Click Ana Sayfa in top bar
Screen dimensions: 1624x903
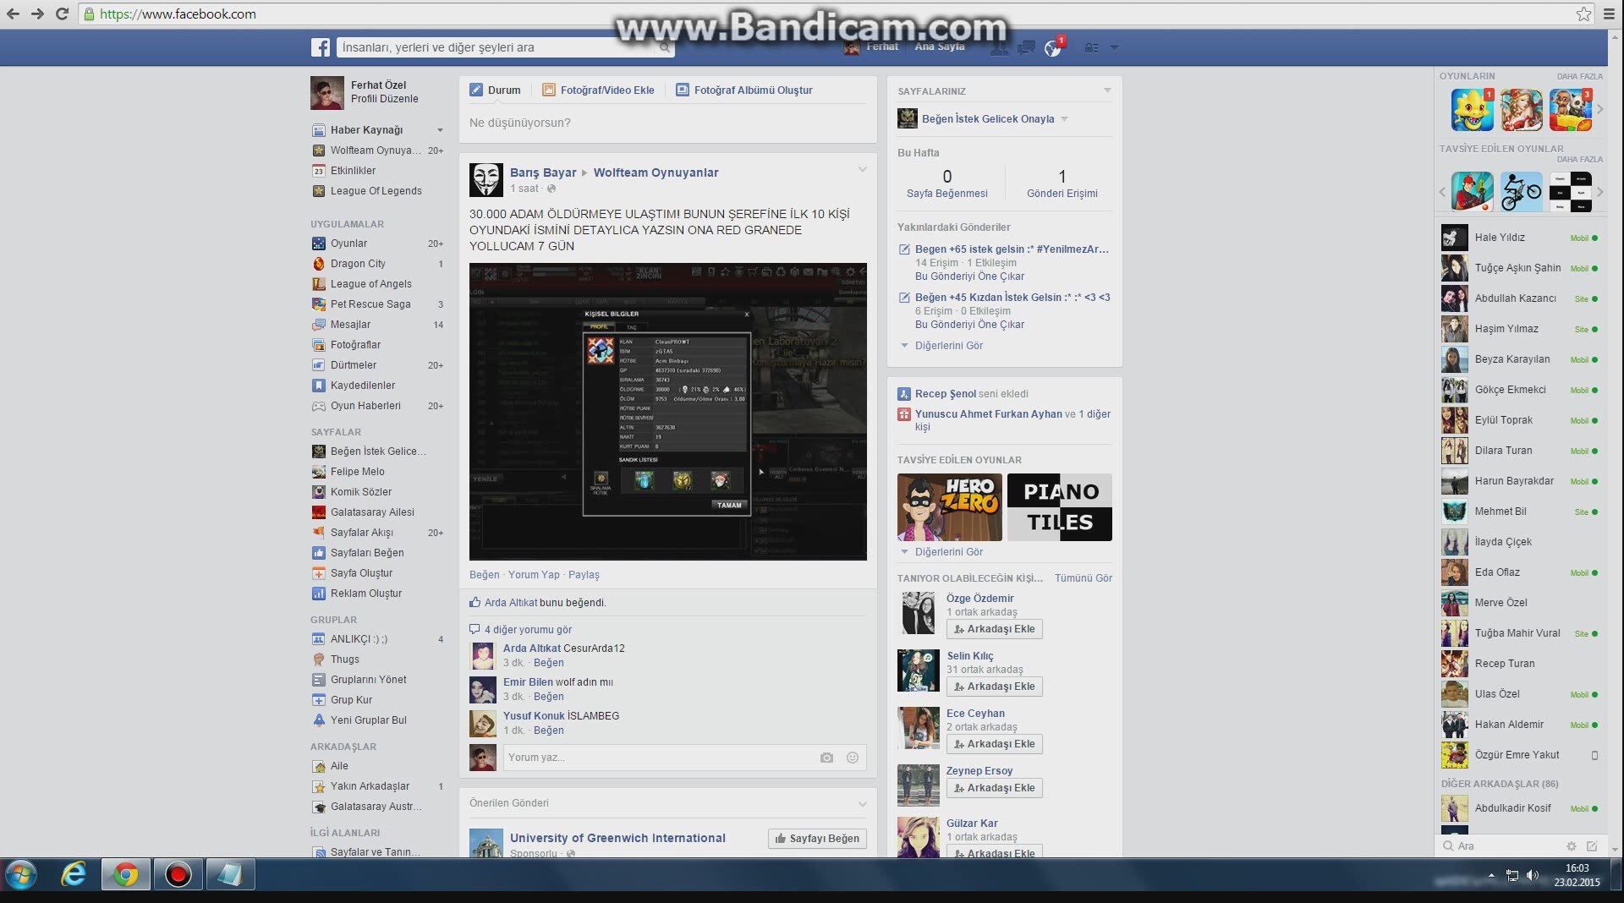(939, 47)
